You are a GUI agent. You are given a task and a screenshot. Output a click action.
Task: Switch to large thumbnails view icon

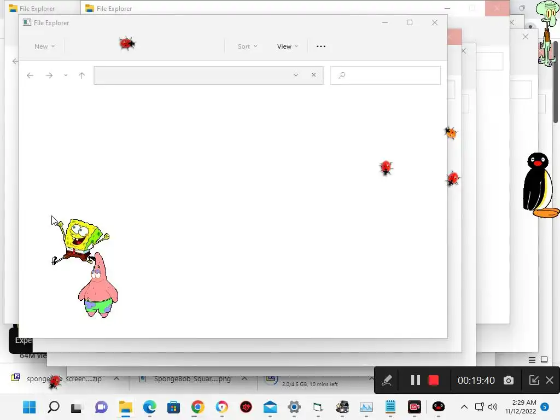point(544,360)
